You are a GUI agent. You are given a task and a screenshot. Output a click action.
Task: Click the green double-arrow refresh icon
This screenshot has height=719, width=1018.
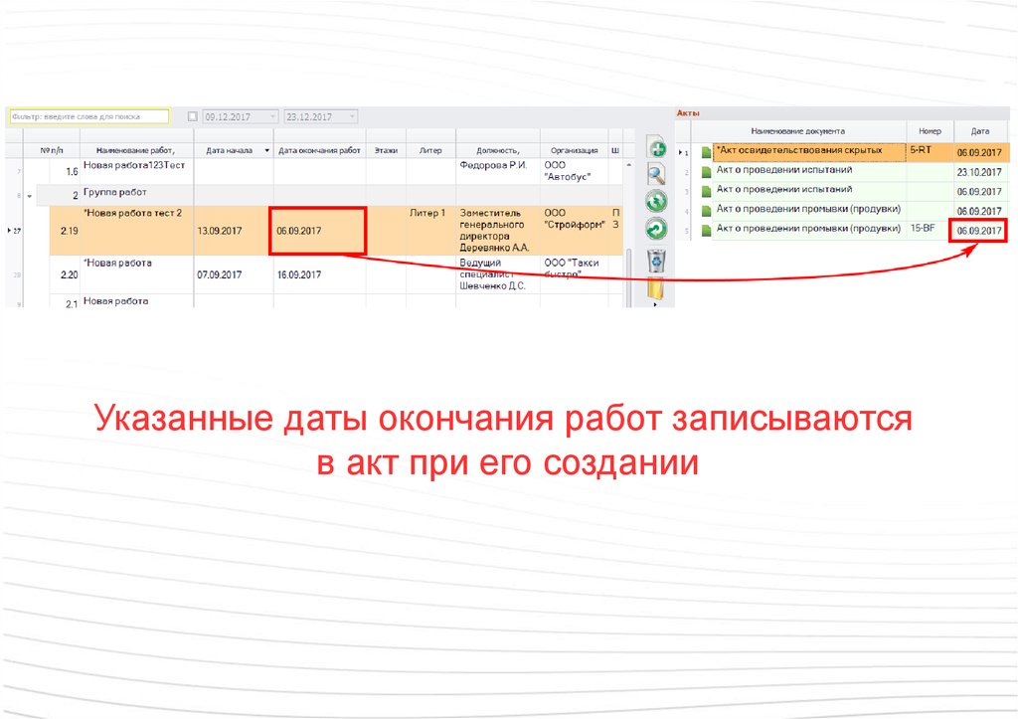[x=656, y=201]
